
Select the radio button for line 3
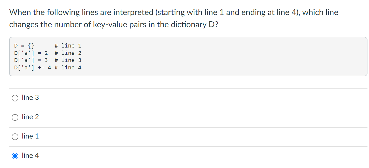point(15,98)
